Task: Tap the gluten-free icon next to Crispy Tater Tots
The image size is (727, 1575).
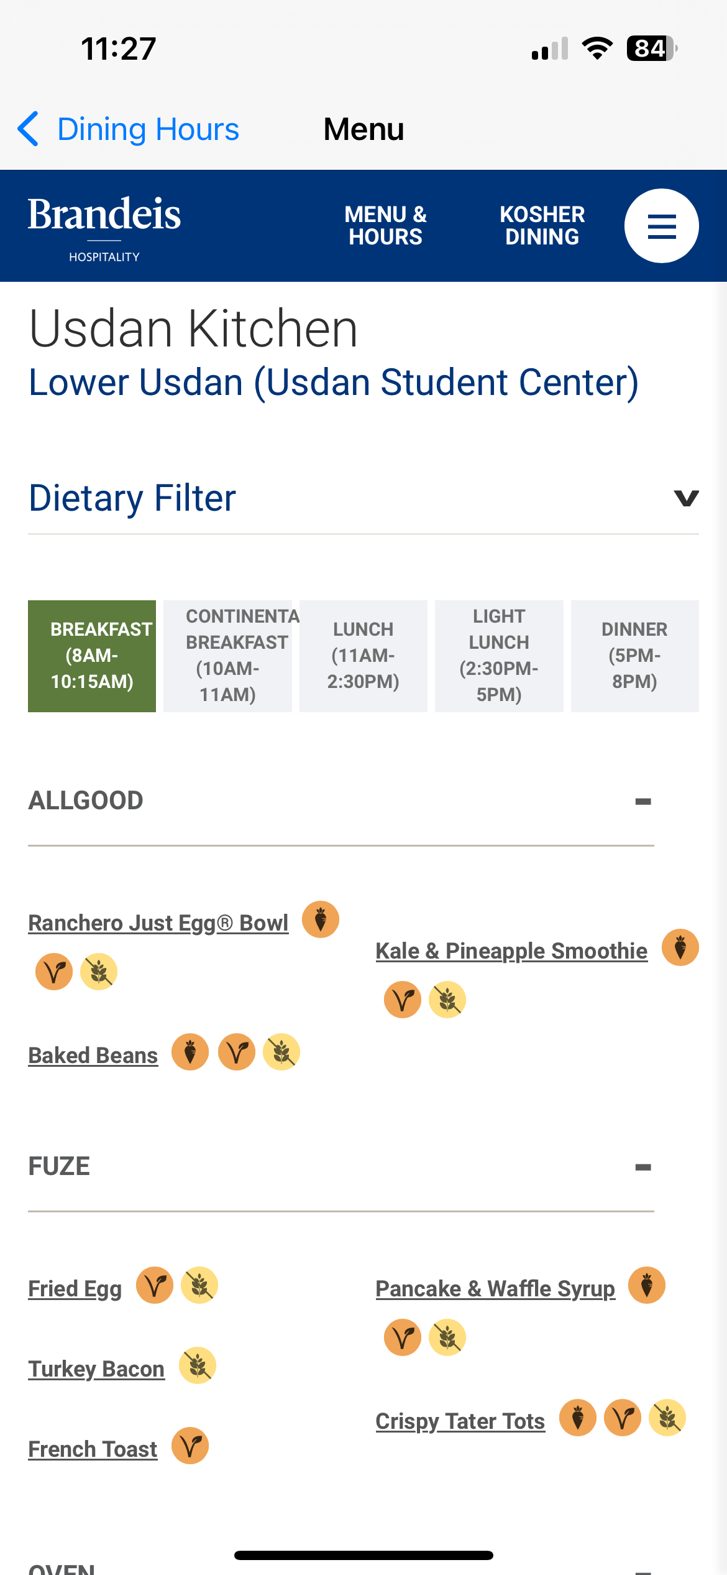Action: point(667,1418)
